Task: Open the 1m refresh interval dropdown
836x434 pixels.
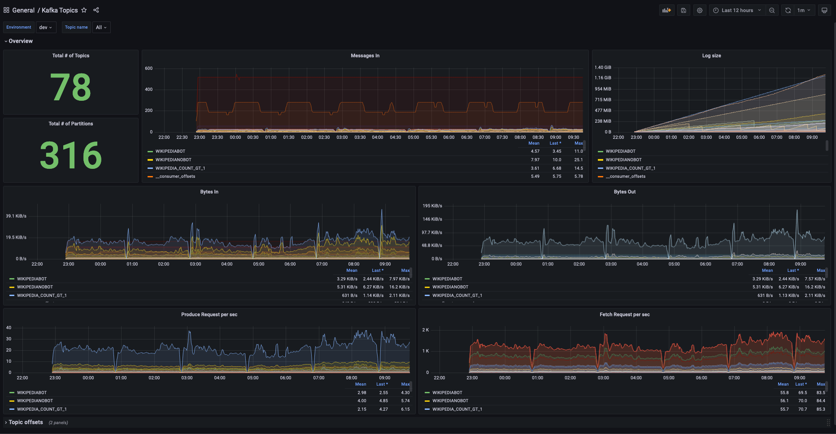Action: coord(804,10)
